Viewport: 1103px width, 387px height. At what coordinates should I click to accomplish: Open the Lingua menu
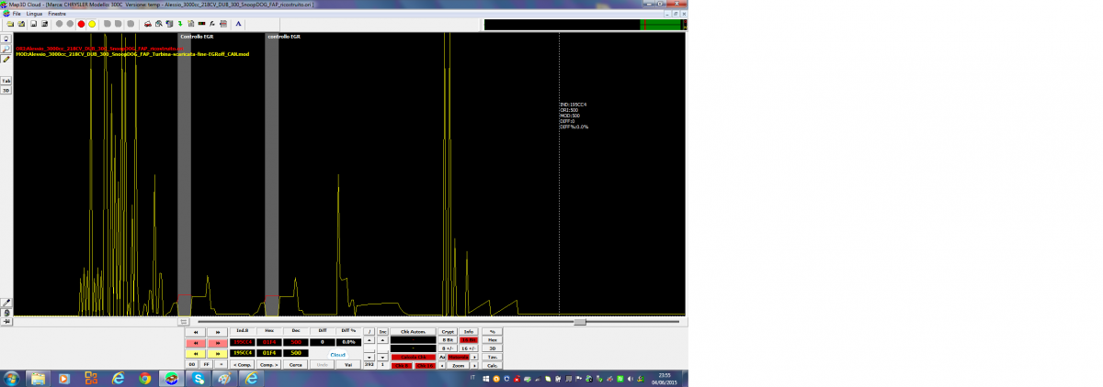tap(34, 15)
